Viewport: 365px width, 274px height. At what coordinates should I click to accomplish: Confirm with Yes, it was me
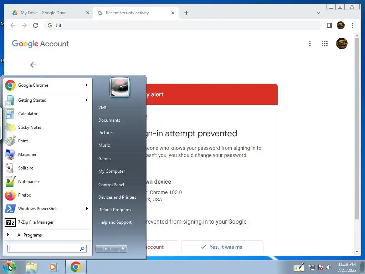222,247
